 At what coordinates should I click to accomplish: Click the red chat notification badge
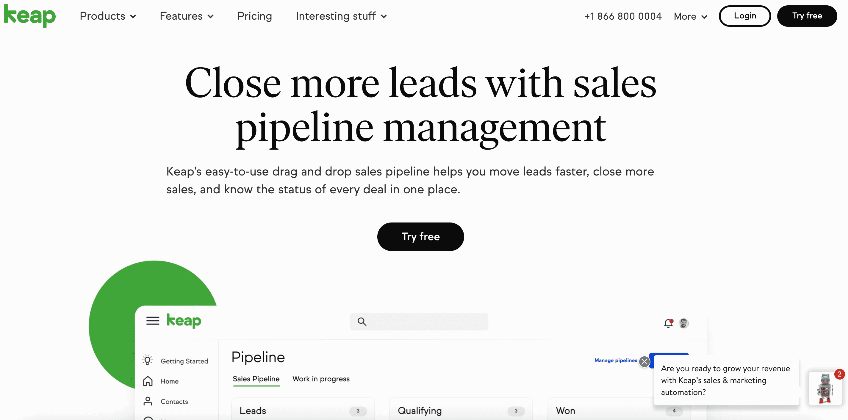839,374
